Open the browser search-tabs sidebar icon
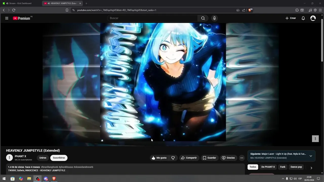324x182 pixels. tap(302, 10)
